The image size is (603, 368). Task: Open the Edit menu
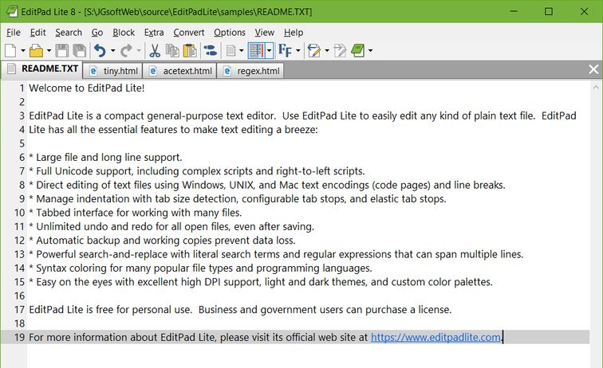(x=37, y=33)
